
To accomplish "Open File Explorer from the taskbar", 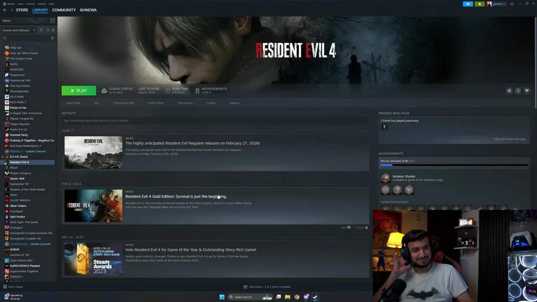I will [x=287, y=297].
